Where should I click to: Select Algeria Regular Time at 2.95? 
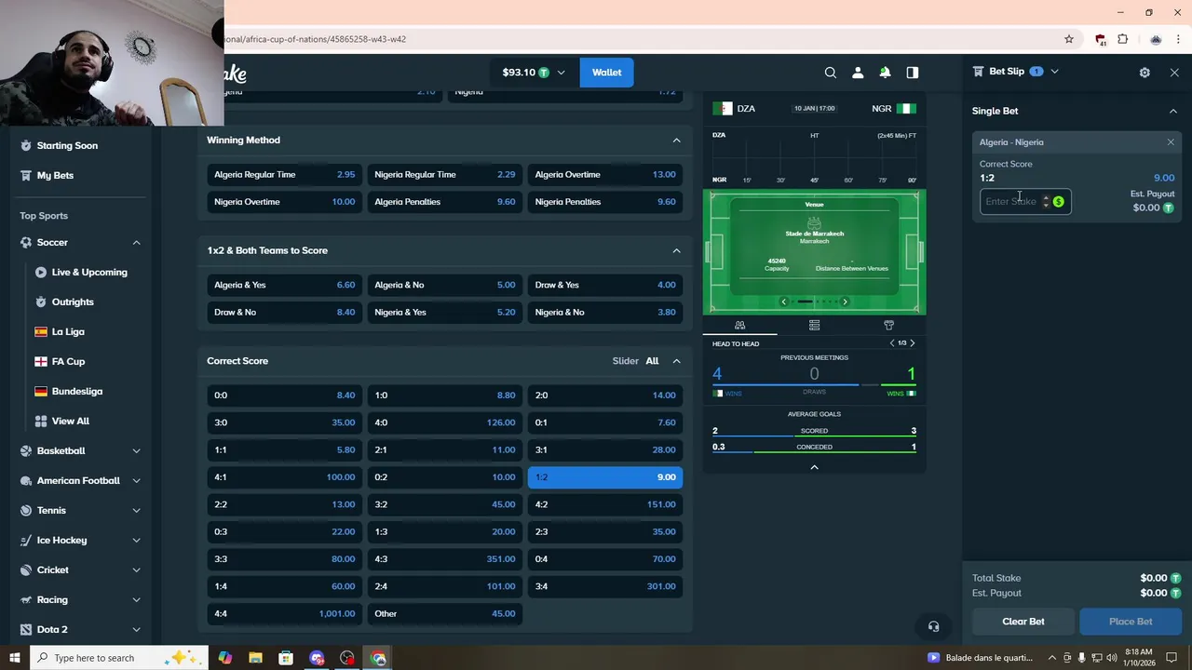[284, 175]
